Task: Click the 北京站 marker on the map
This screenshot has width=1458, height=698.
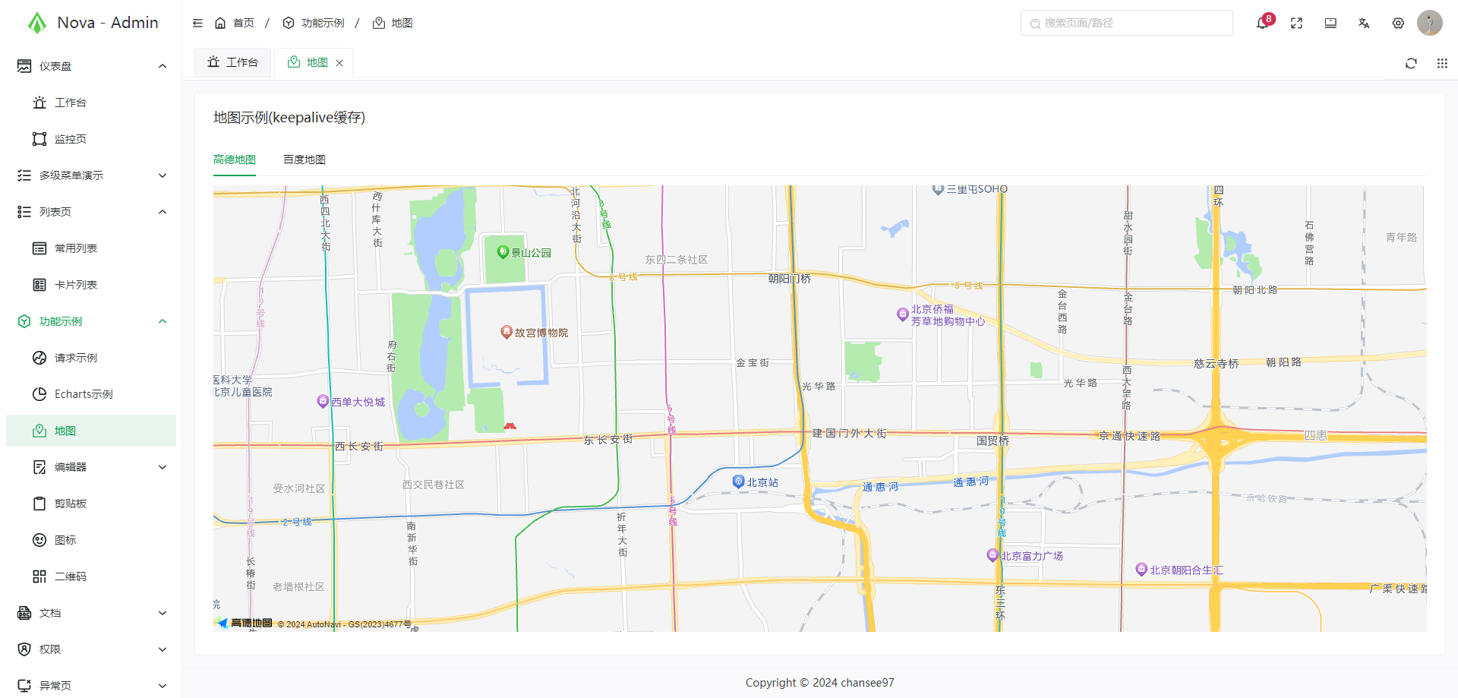Action: pos(738,481)
